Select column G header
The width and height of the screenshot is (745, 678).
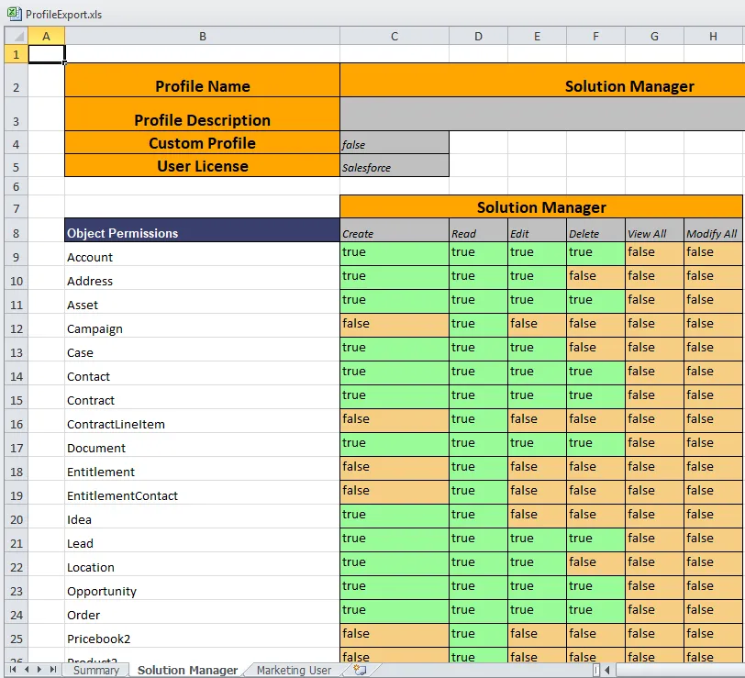click(654, 36)
